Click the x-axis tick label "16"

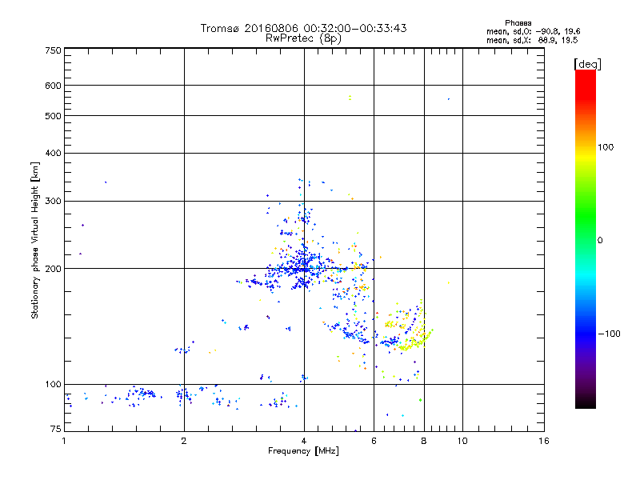tap(544, 441)
